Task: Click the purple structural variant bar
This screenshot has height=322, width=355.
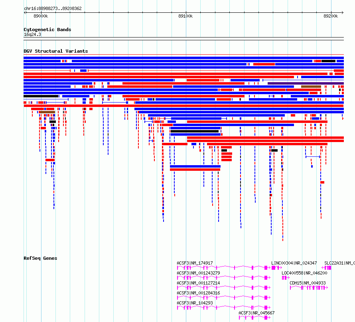Action: pos(306,83)
